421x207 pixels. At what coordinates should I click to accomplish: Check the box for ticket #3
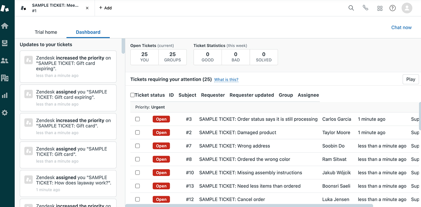(x=137, y=119)
